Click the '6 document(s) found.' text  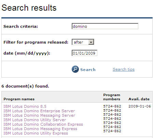point(25,86)
